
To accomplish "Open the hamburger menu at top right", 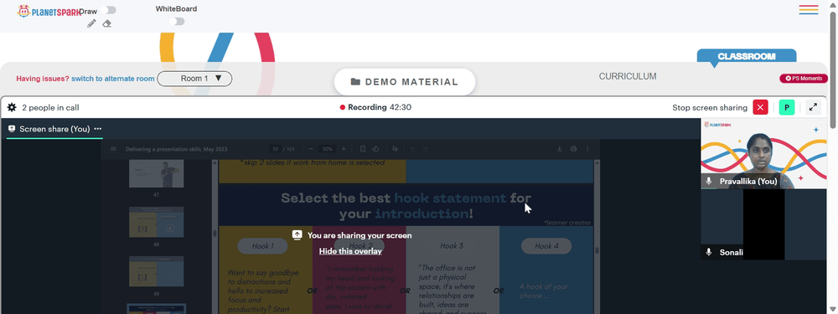I will 809,9.
